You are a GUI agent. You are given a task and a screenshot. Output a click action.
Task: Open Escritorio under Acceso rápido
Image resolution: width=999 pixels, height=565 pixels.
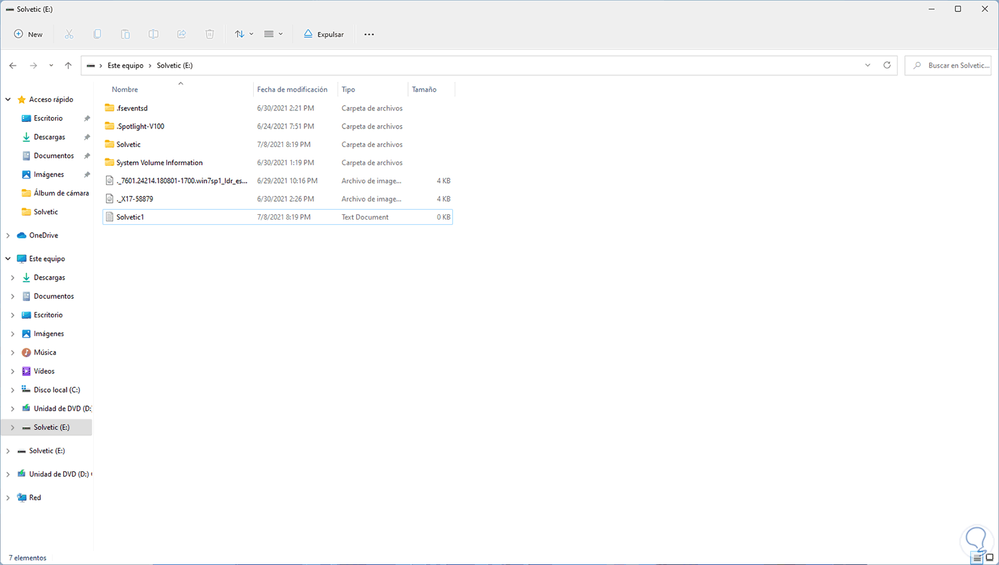pyautogui.click(x=48, y=118)
